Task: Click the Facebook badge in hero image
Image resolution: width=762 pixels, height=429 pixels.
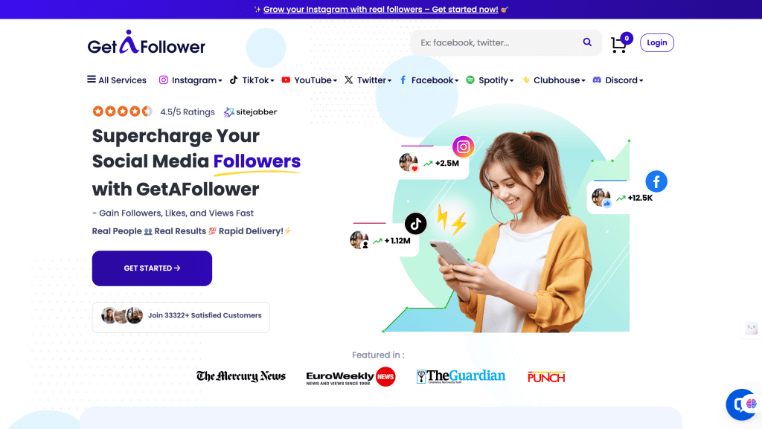Action: [656, 181]
